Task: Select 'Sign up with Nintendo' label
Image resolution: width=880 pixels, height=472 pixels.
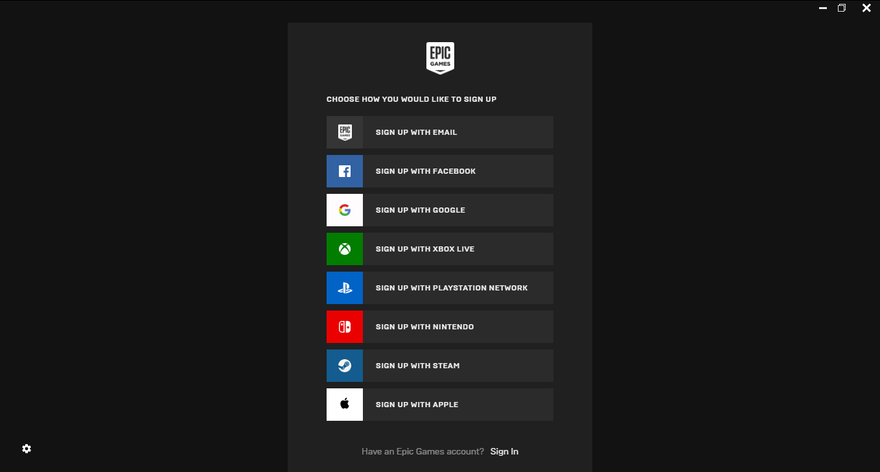Action: click(x=424, y=327)
